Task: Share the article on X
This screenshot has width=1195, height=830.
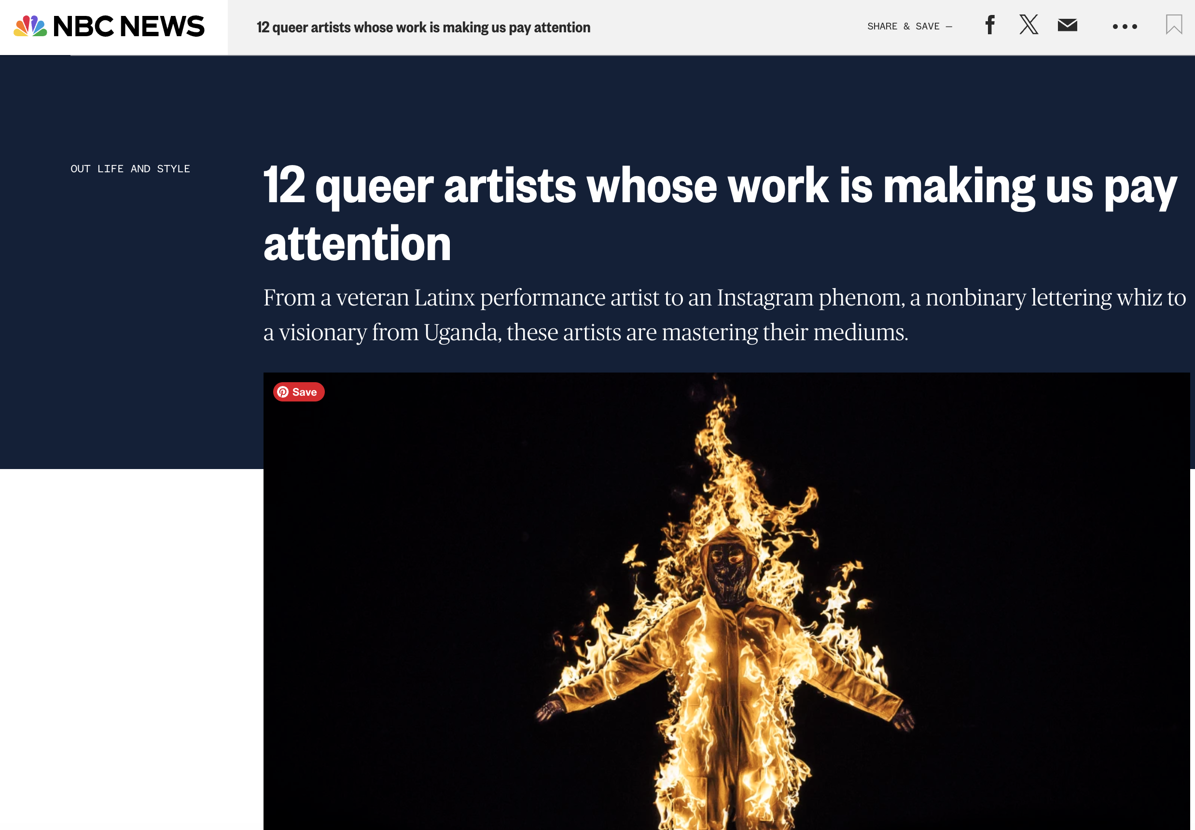Action: 1028,25
